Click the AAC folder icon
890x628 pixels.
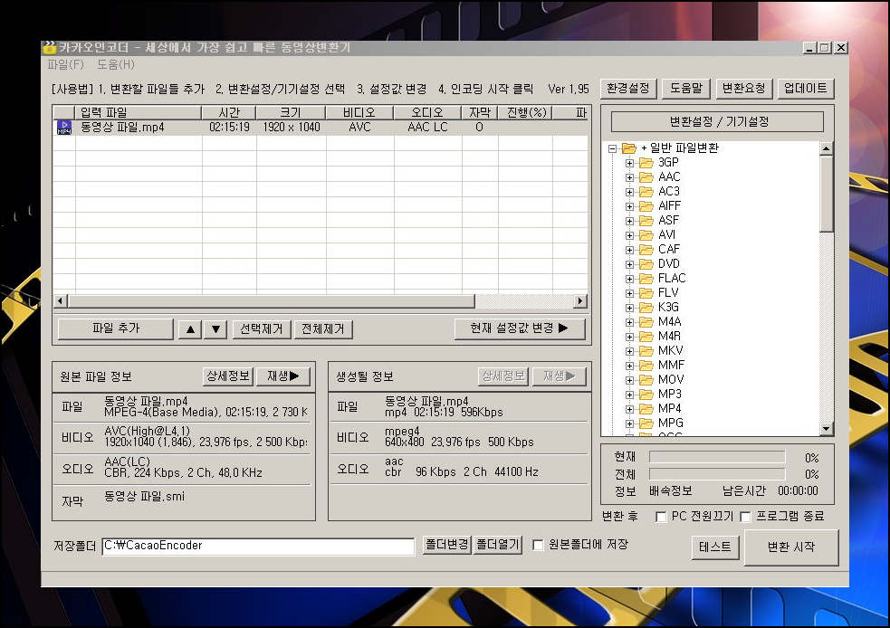click(646, 177)
